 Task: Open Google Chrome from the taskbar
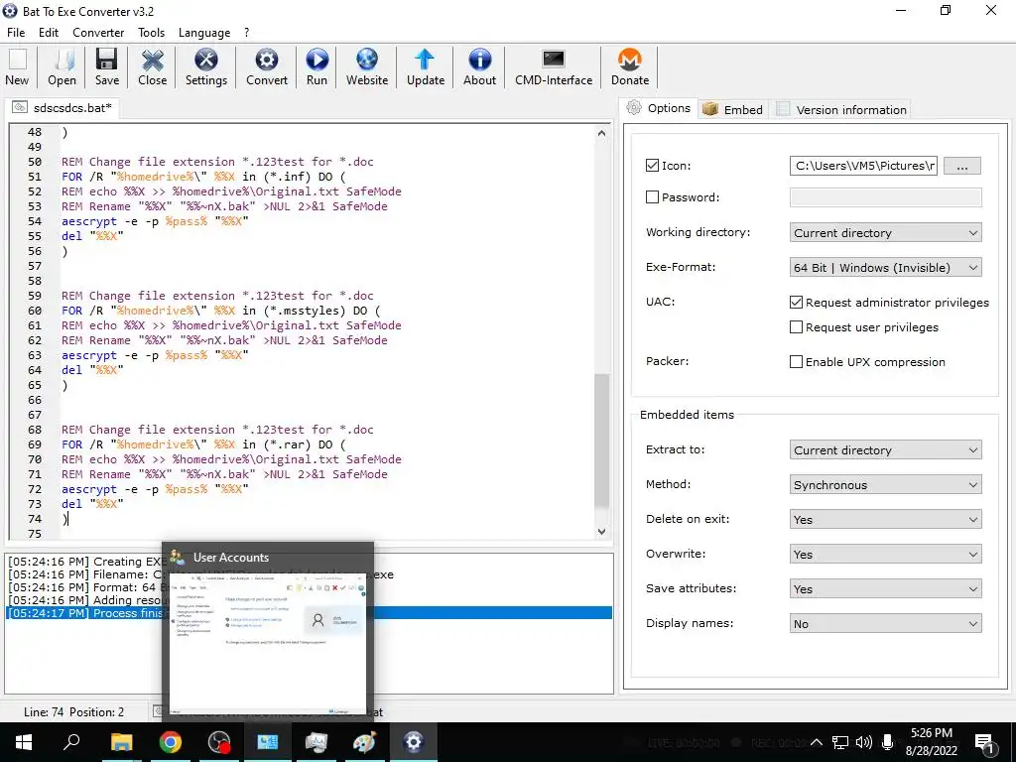(170, 742)
